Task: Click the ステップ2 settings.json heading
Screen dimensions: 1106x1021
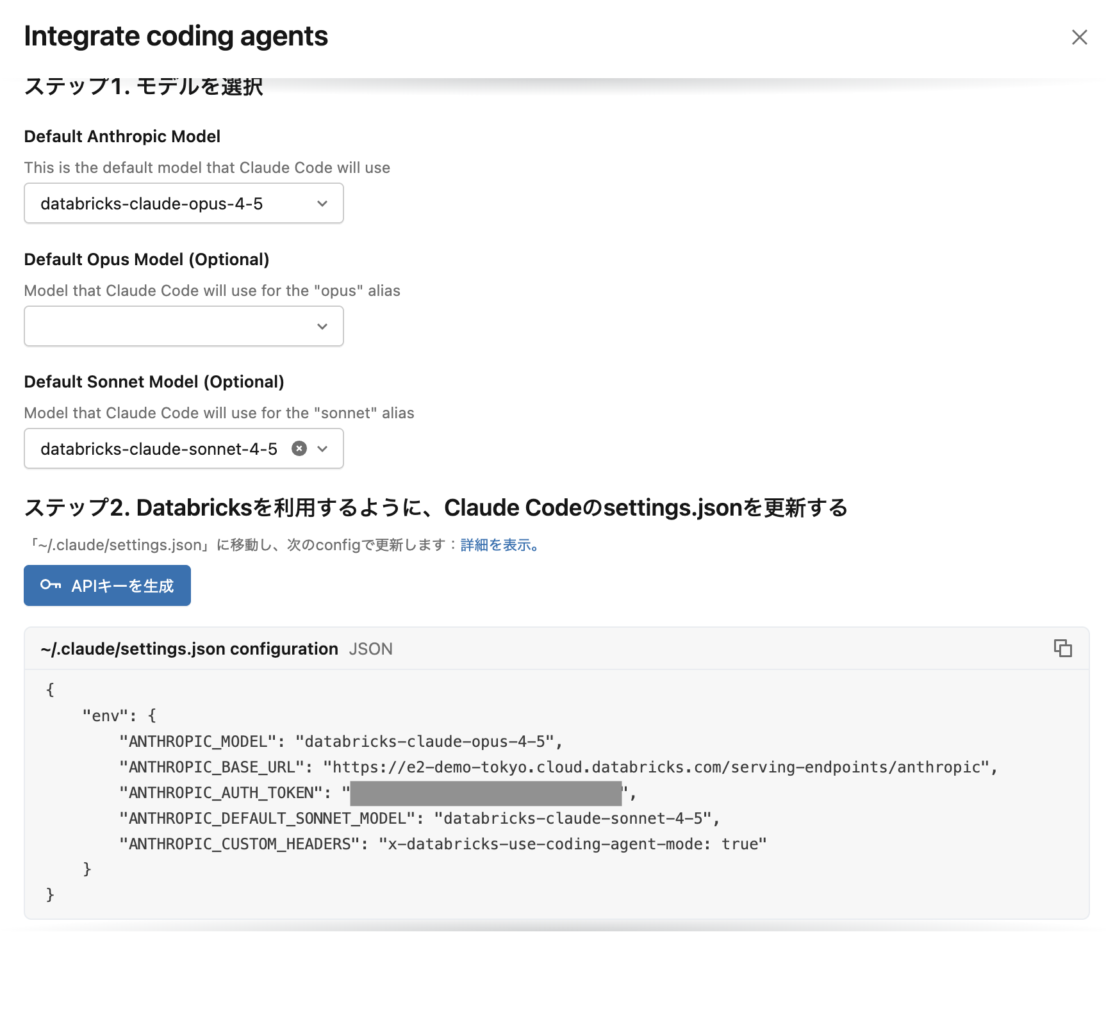Action: [436, 507]
